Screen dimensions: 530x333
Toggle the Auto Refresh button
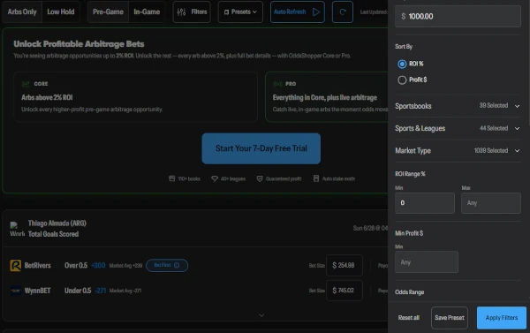tap(298, 12)
